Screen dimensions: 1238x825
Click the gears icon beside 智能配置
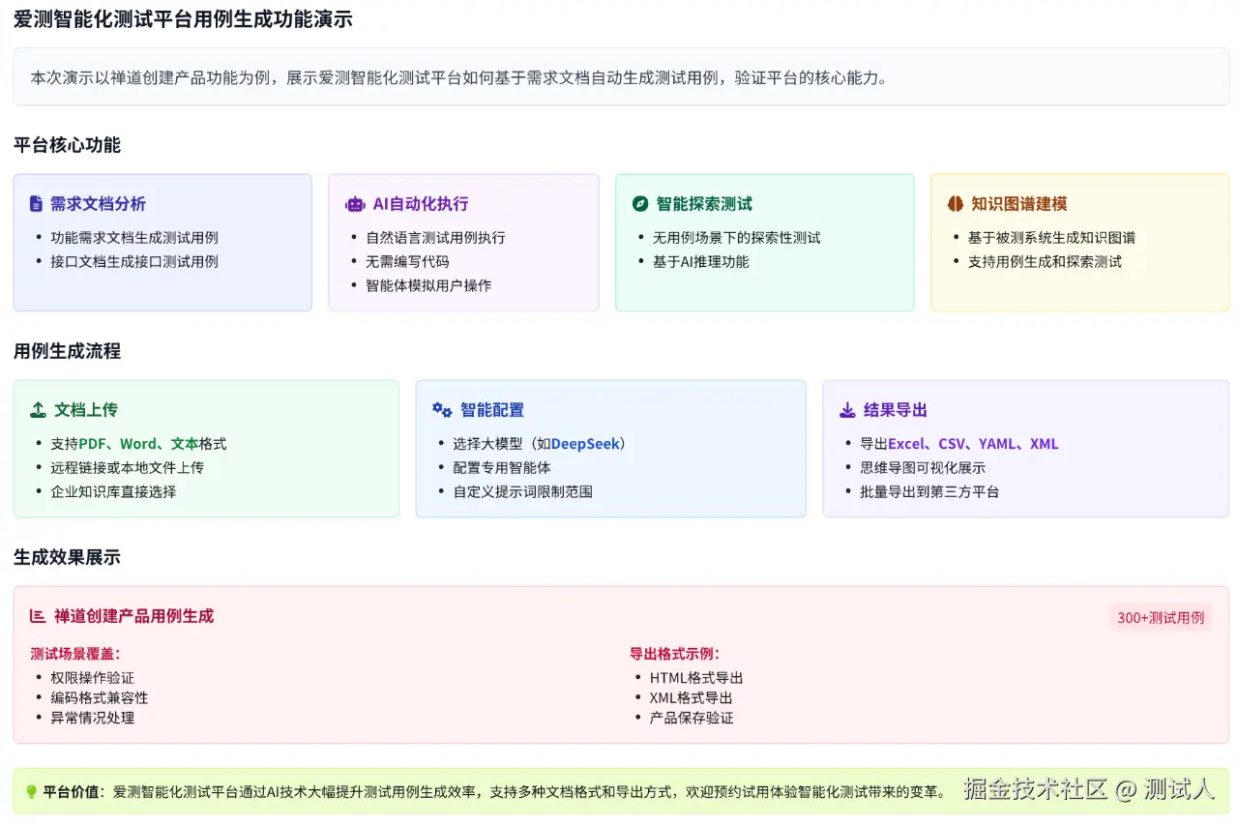click(x=442, y=410)
